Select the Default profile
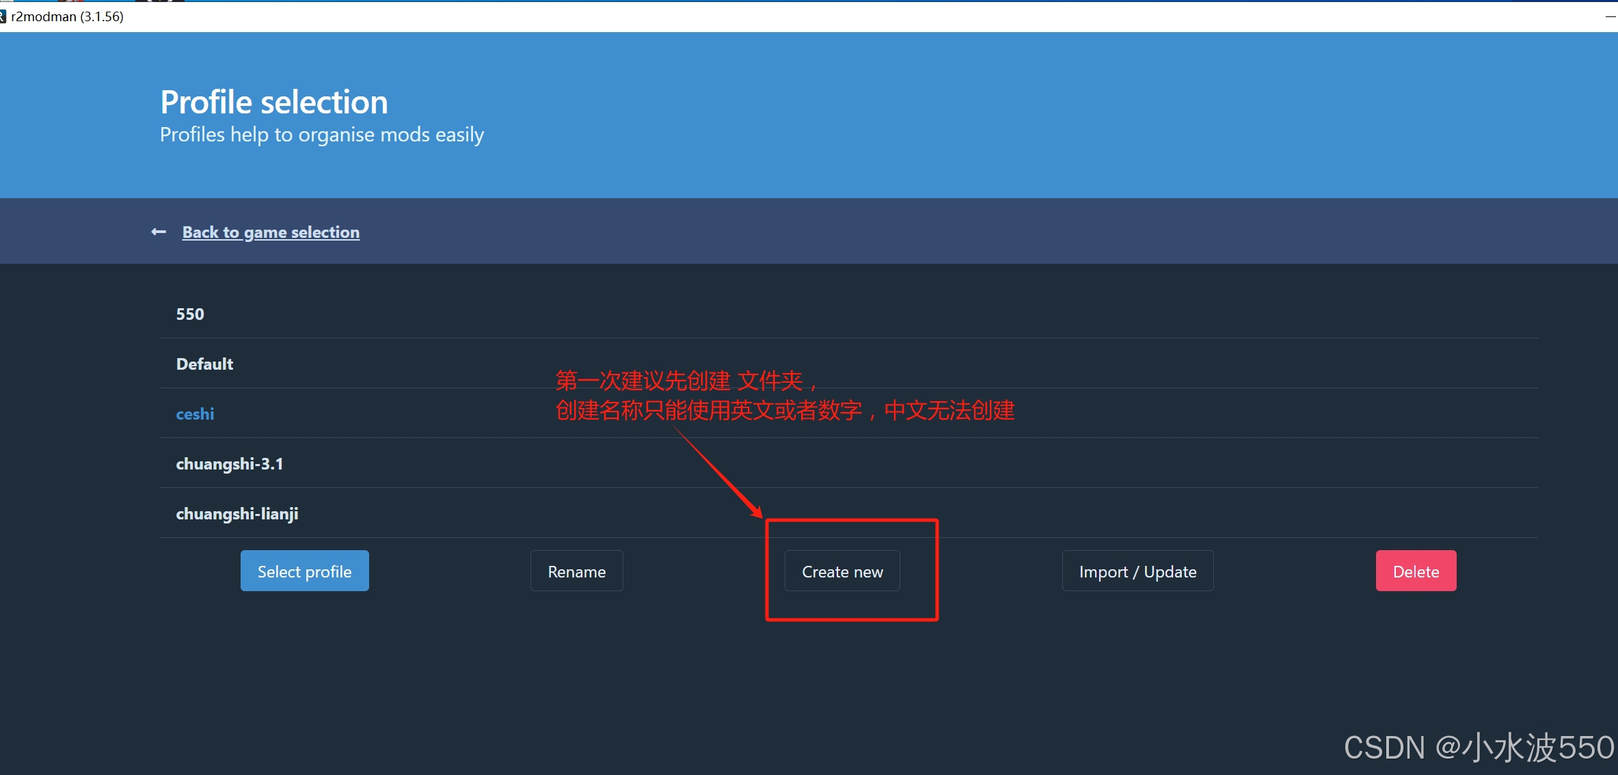This screenshot has width=1618, height=775. [204, 364]
